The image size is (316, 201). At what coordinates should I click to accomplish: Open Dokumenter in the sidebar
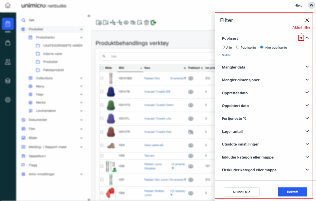(x=38, y=120)
